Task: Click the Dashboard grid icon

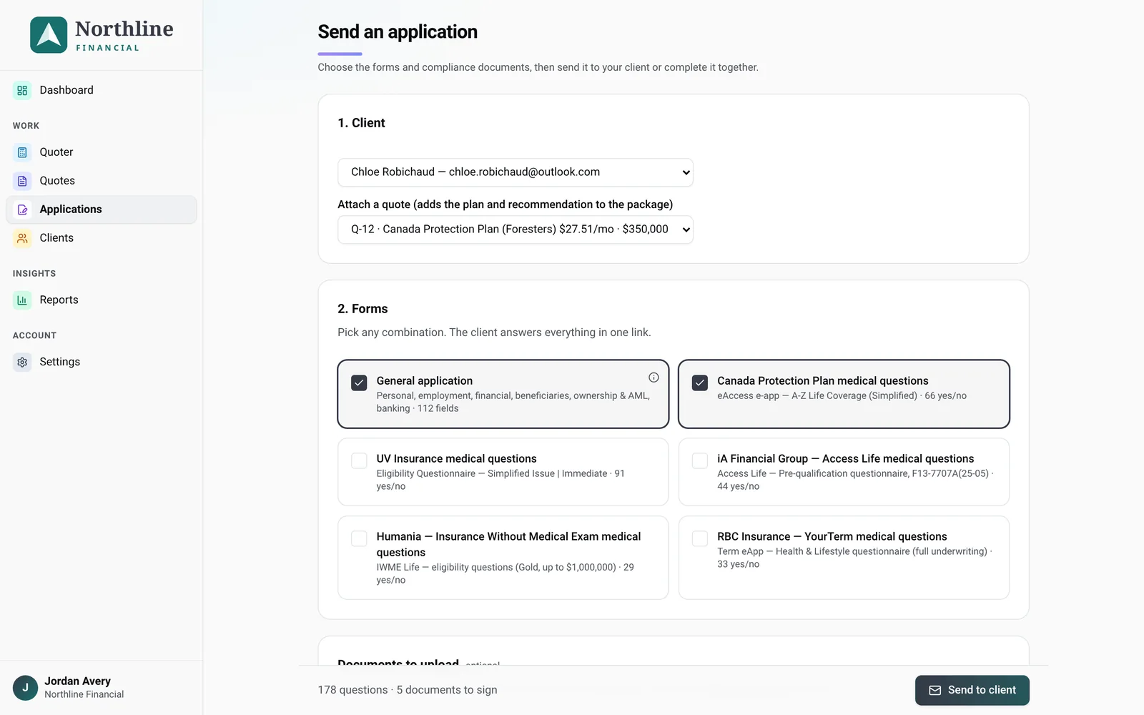Action: [x=22, y=90]
